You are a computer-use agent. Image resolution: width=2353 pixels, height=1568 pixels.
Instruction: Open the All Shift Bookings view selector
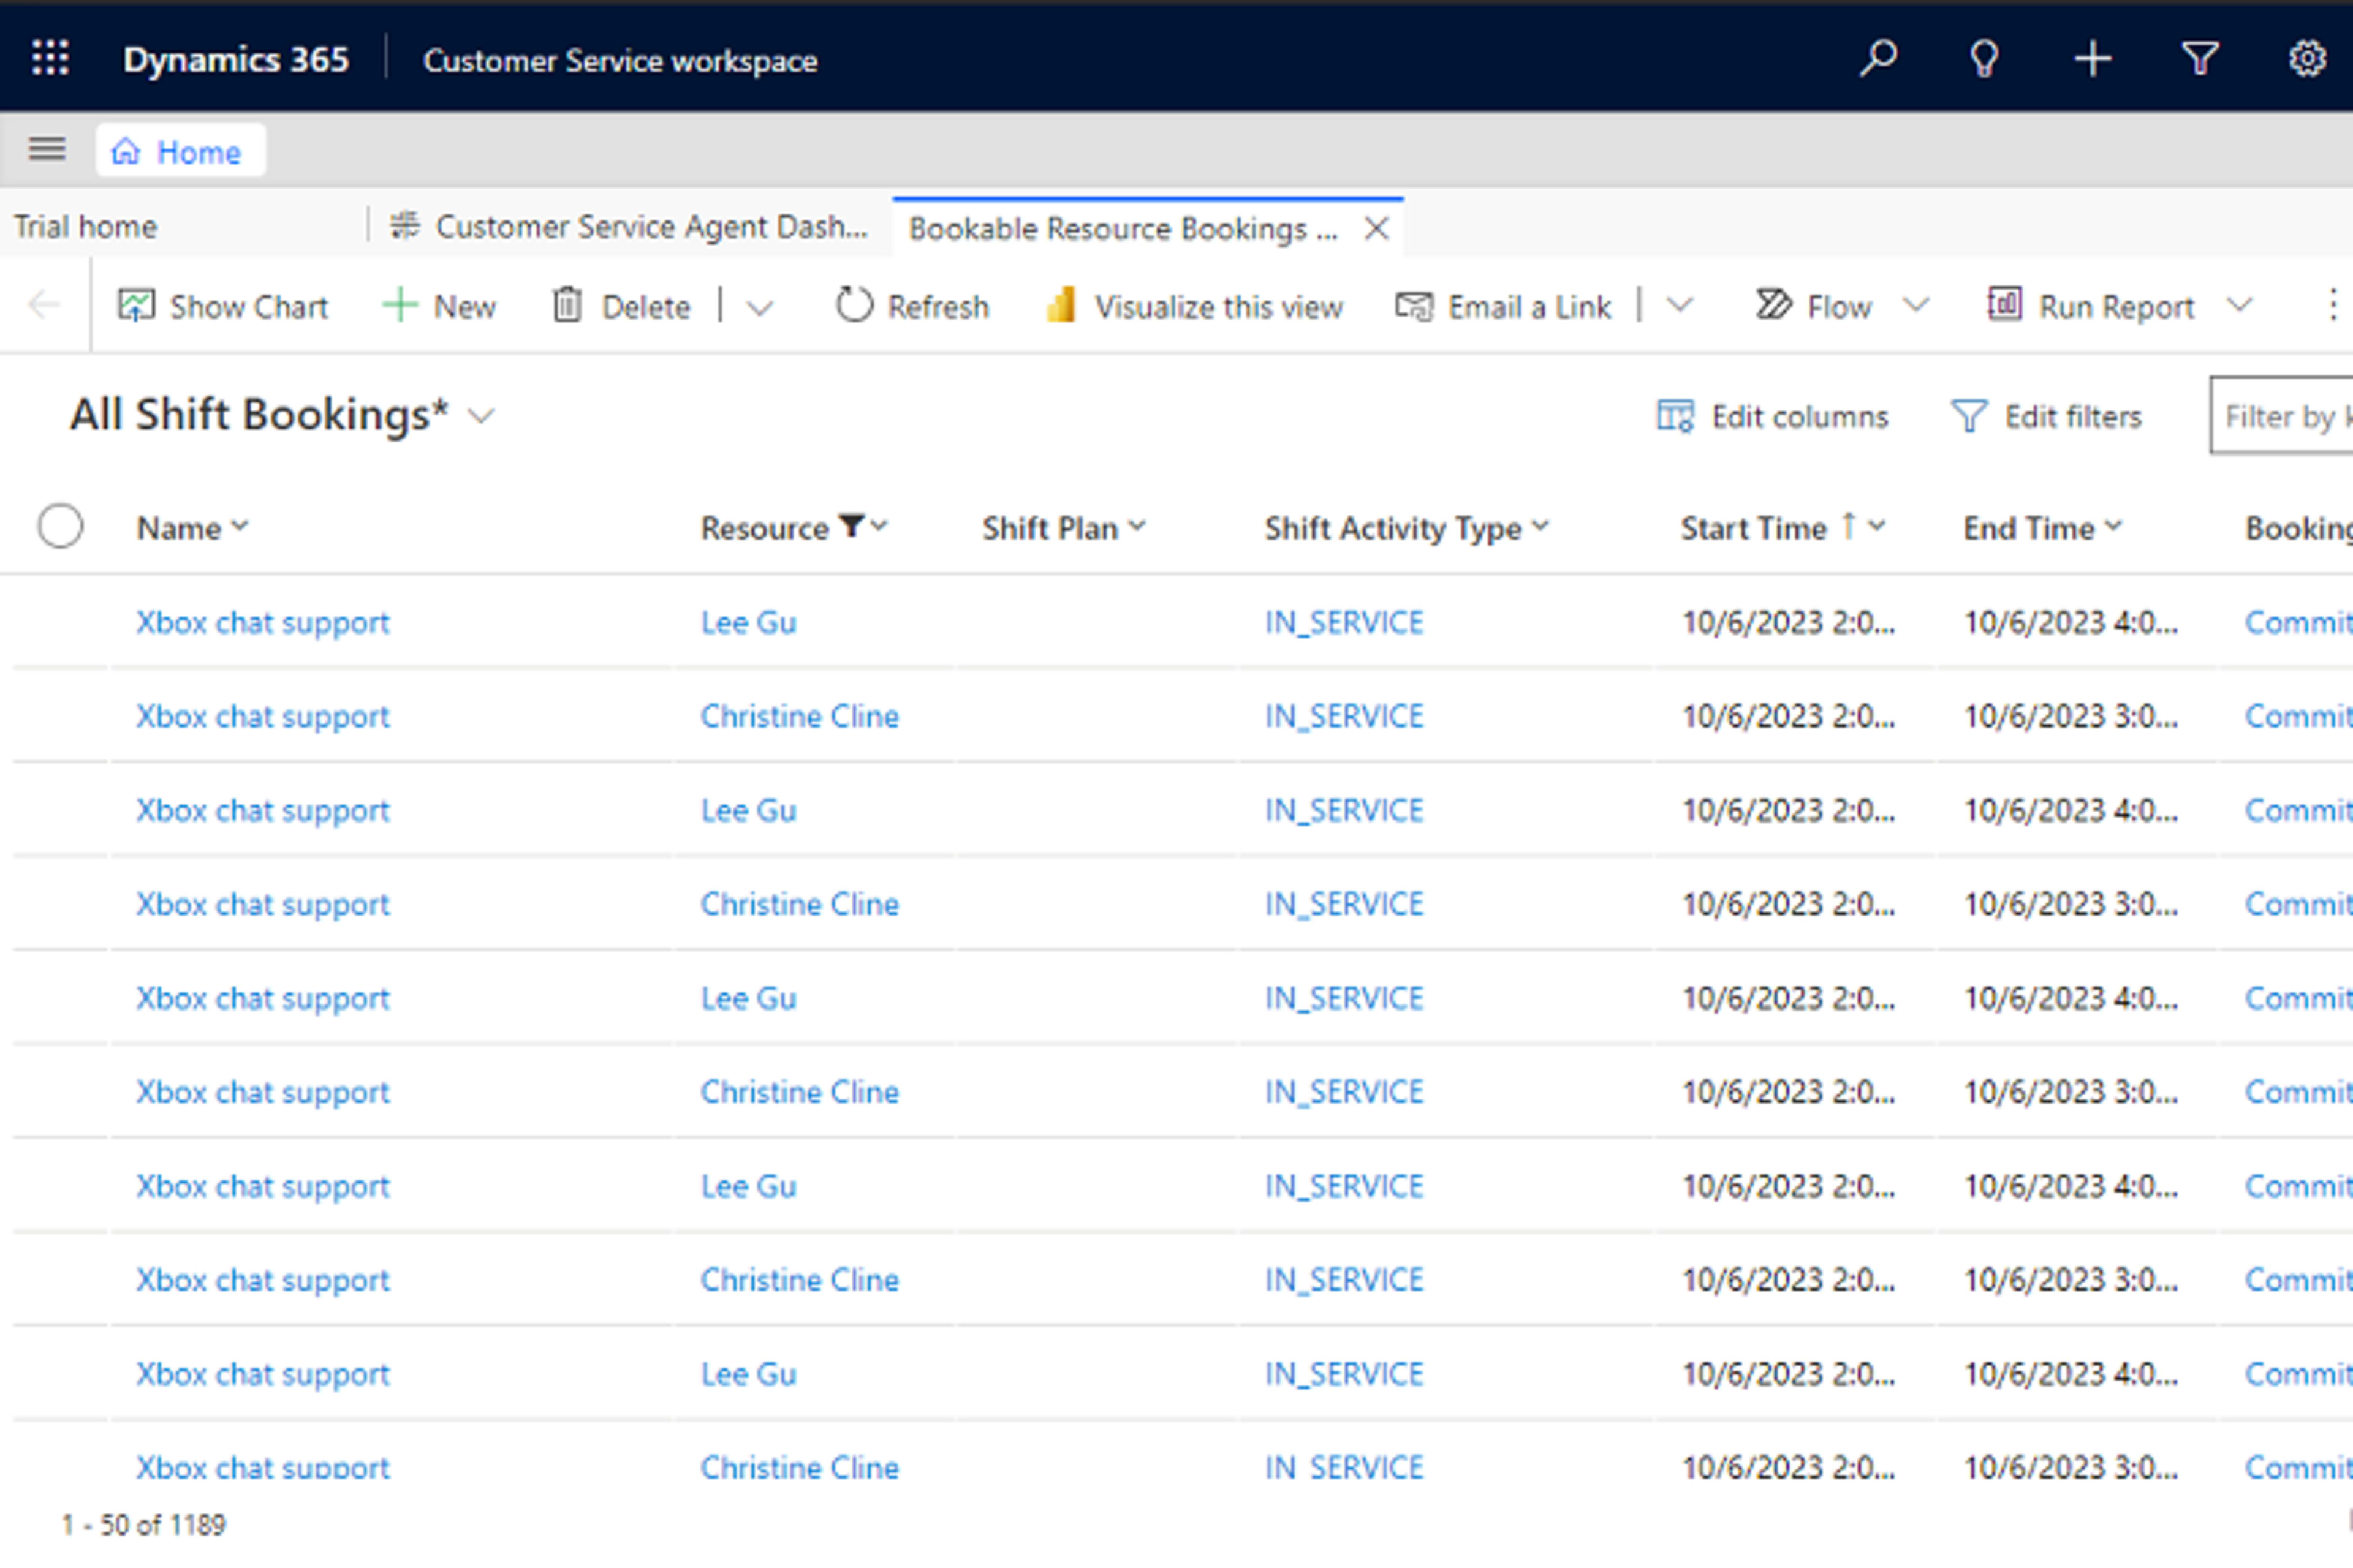[282, 415]
